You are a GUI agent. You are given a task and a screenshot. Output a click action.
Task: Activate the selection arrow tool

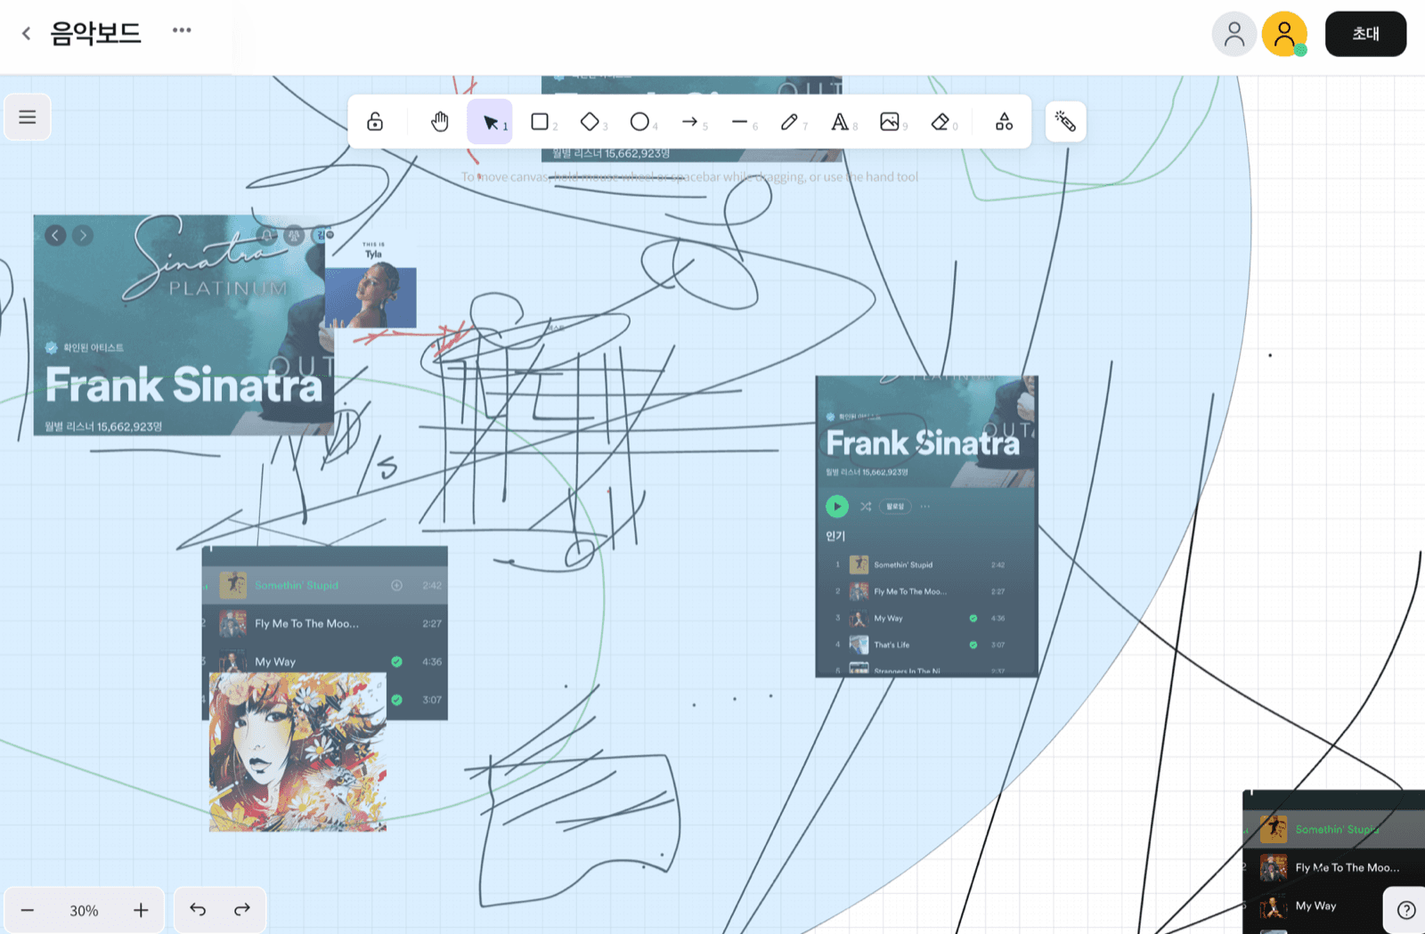(x=490, y=122)
